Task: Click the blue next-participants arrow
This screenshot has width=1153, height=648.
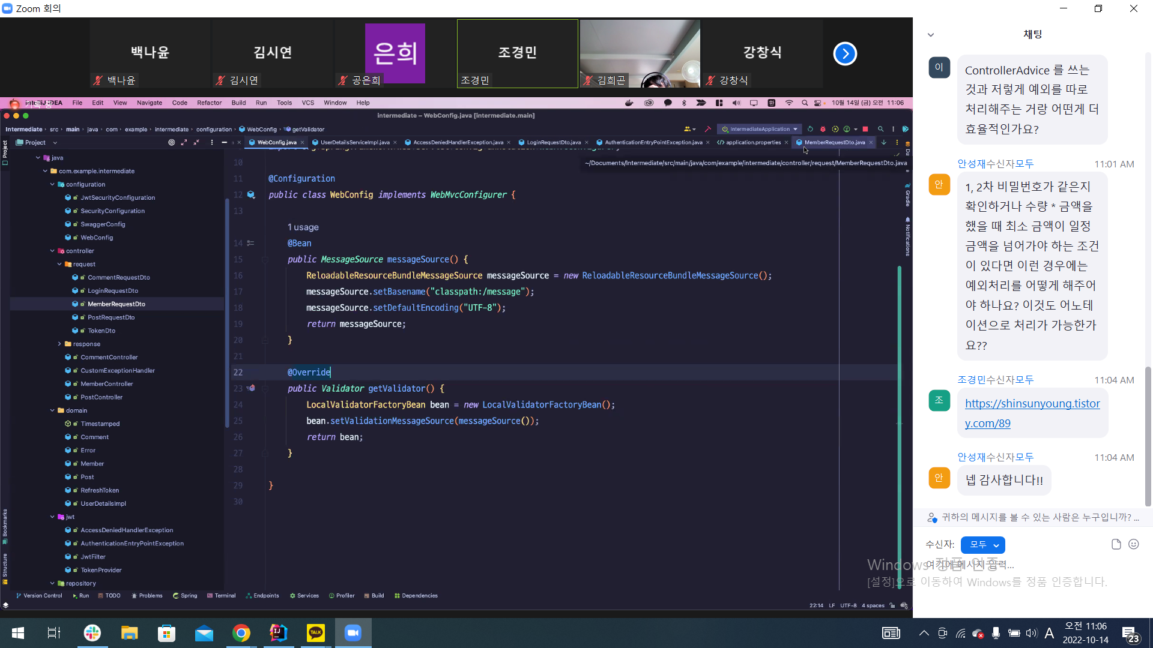Action: tap(844, 54)
